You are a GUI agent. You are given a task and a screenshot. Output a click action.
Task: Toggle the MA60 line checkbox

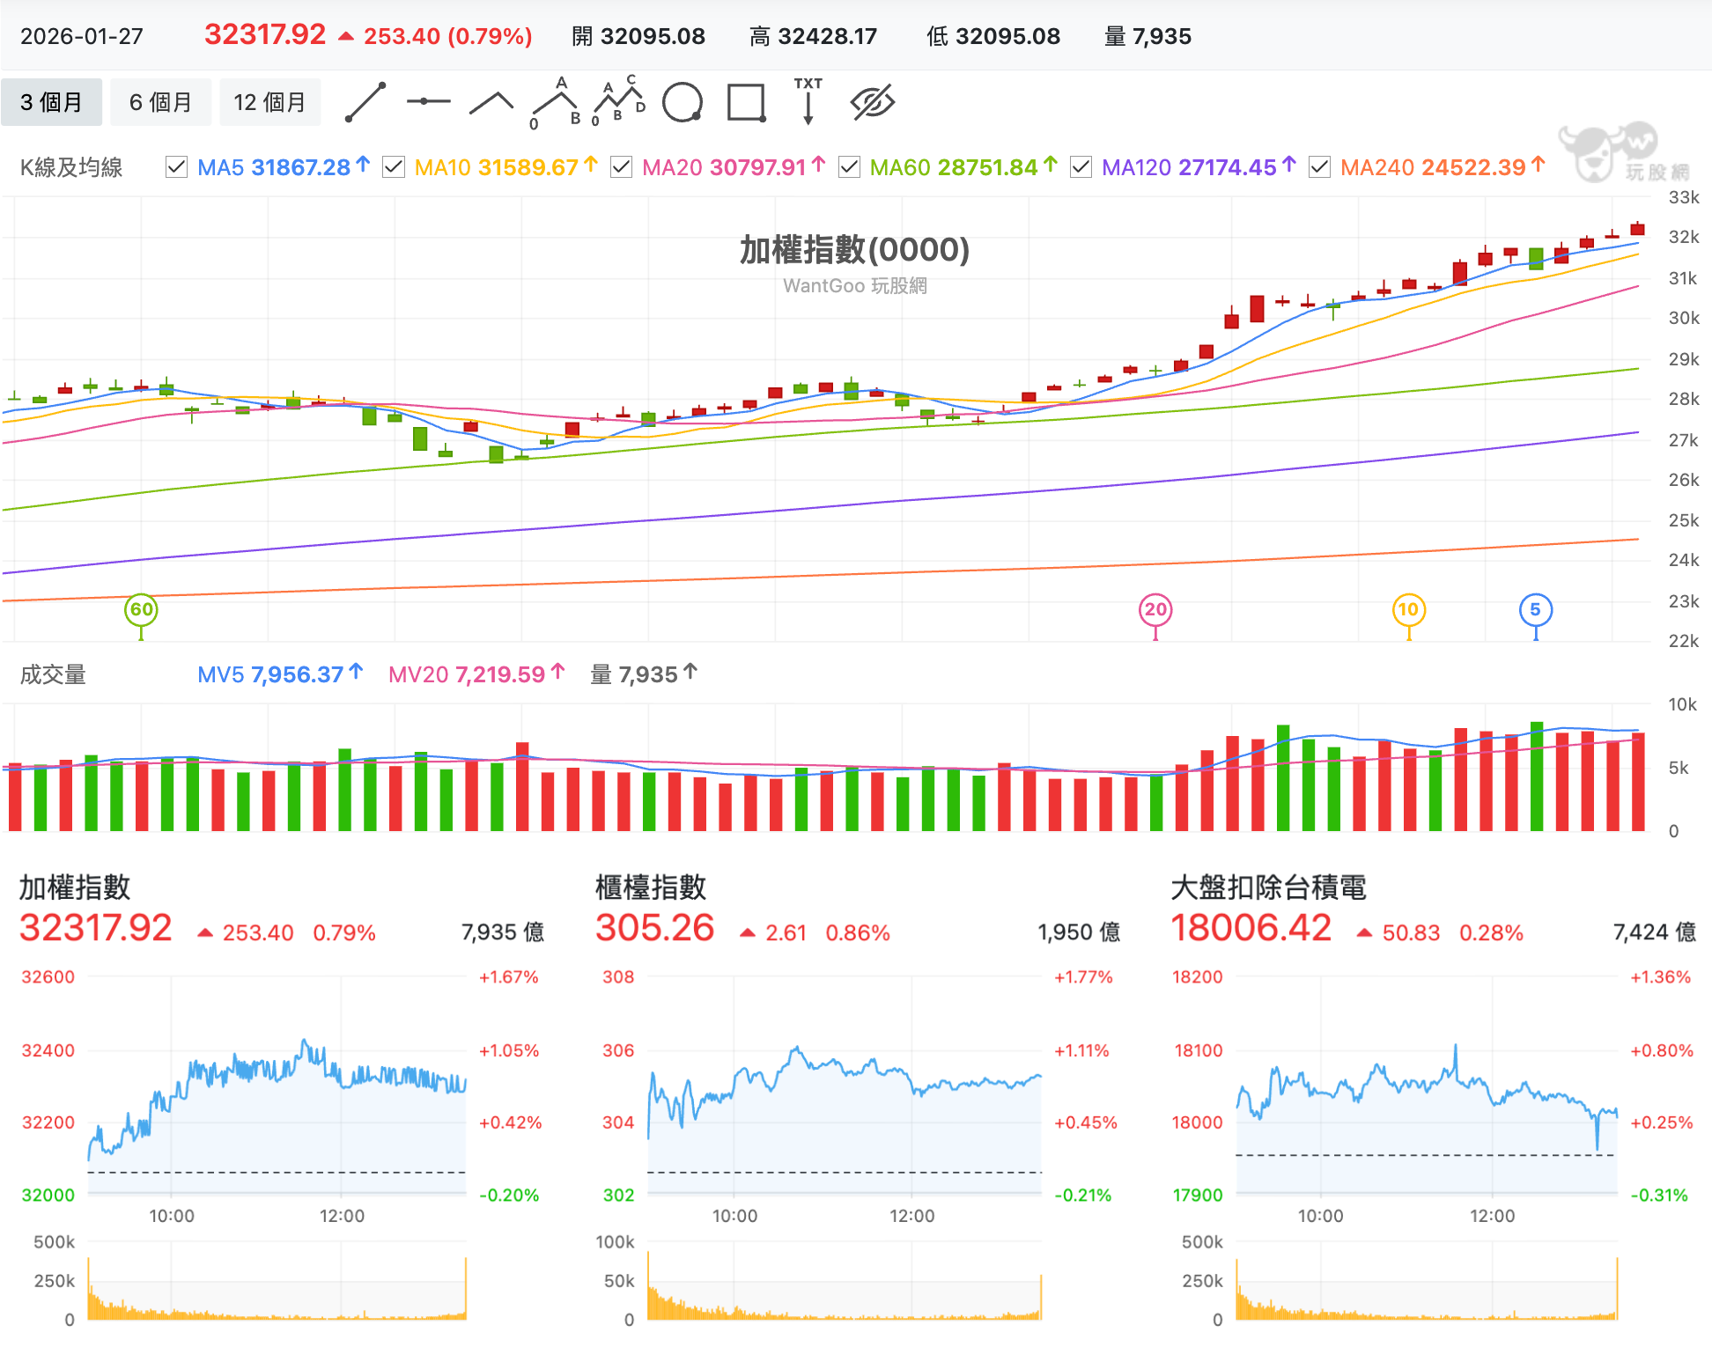pos(849,166)
